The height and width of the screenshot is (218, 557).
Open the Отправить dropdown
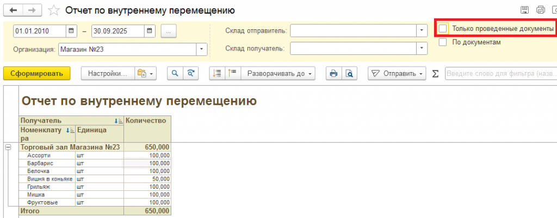pos(397,74)
